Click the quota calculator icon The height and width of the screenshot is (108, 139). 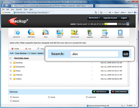coord(128,24)
